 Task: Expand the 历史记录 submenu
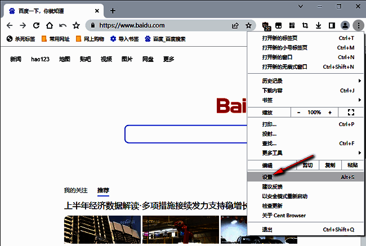[x=305, y=81]
